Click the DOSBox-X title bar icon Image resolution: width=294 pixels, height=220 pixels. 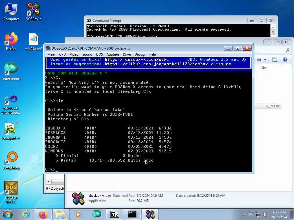[48, 48]
